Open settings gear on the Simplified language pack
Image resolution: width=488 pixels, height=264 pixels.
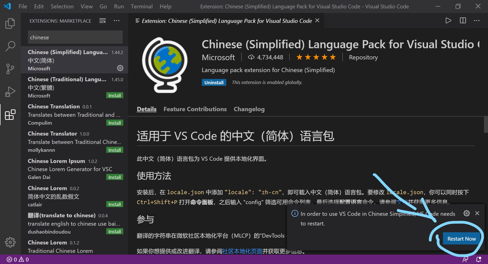(x=120, y=68)
